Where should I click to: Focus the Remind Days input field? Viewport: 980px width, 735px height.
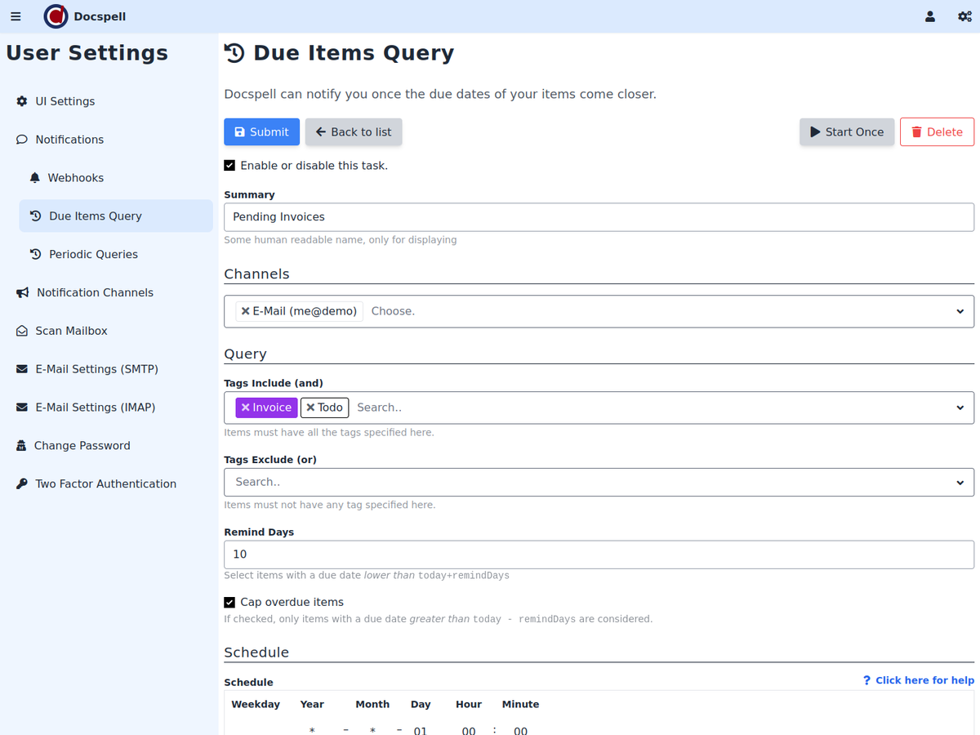pos(598,555)
